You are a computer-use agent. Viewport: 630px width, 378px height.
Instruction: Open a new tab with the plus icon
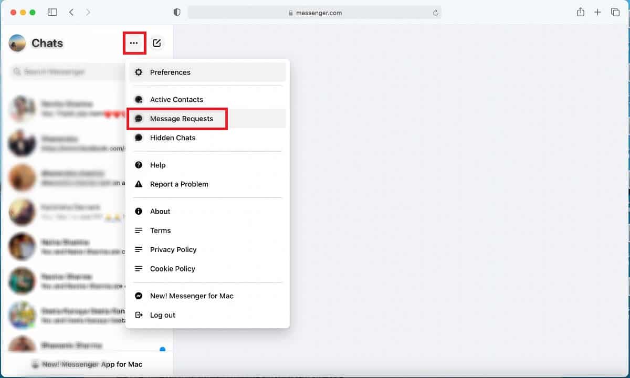pos(597,12)
